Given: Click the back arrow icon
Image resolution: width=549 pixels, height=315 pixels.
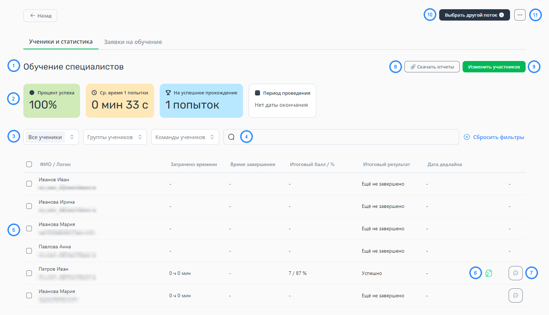Looking at the screenshot, I should click(33, 16).
